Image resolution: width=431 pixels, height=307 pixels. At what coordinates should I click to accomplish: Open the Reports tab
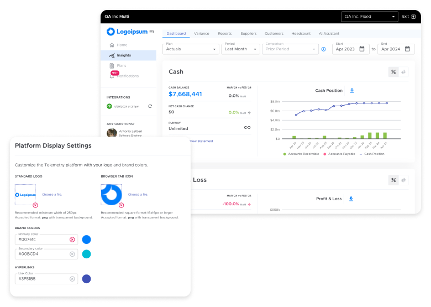coord(225,34)
